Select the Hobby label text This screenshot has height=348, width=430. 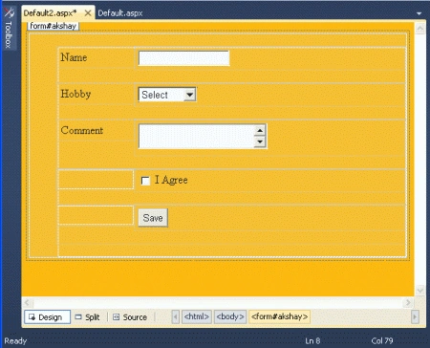point(75,94)
